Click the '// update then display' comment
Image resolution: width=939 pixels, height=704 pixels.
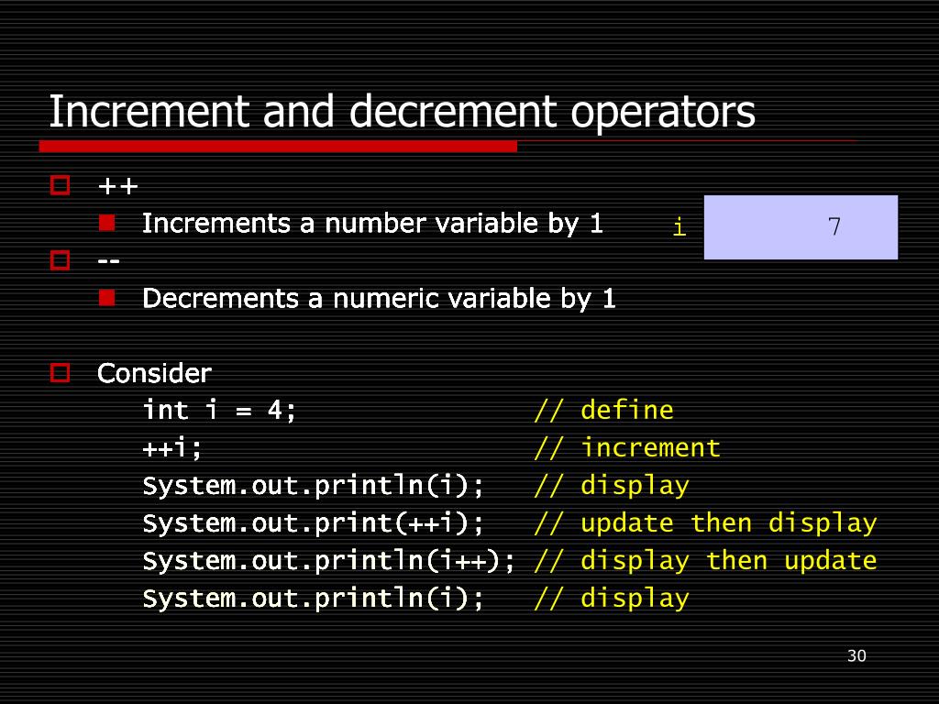[x=705, y=523]
